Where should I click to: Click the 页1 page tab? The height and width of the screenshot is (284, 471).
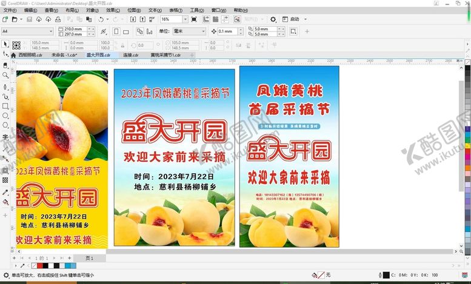[89, 258]
